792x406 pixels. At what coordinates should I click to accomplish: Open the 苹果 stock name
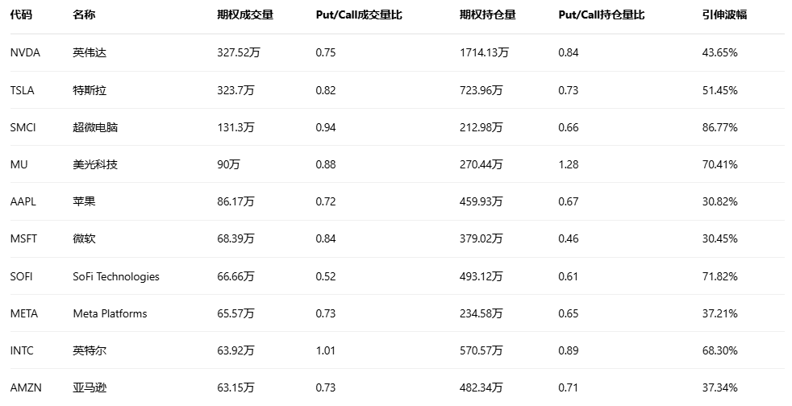click(83, 201)
